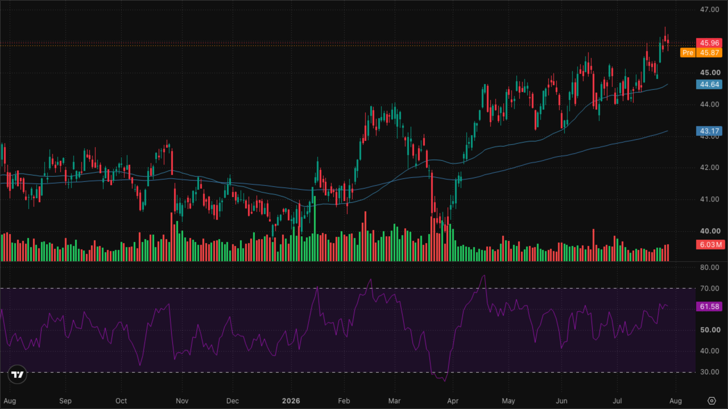
Task: Click the 40.00 price axis label
Action: click(710, 231)
